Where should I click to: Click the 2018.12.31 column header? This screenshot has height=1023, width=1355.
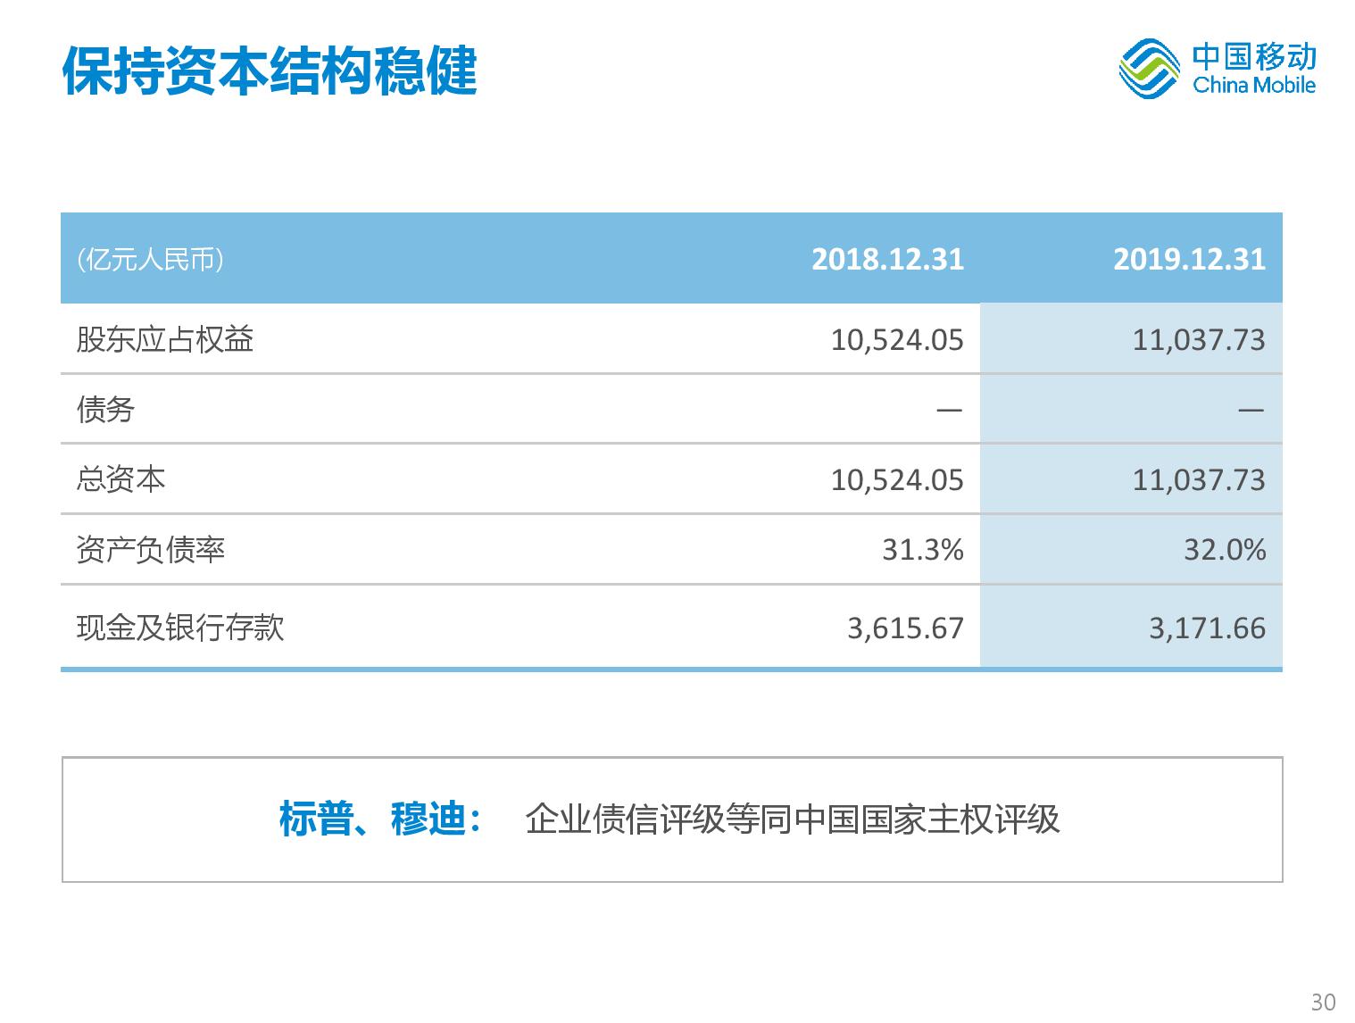click(x=887, y=260)
